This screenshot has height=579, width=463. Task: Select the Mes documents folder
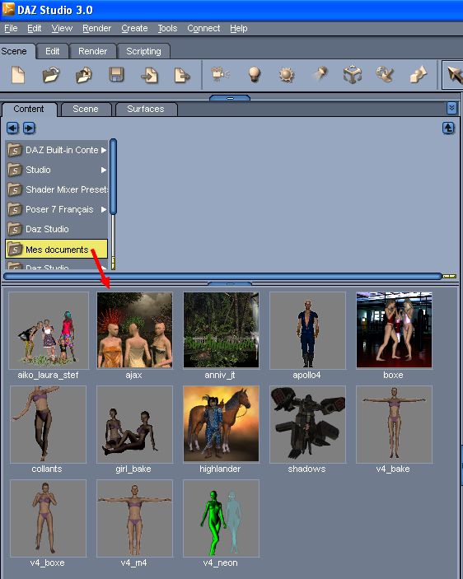57,250
